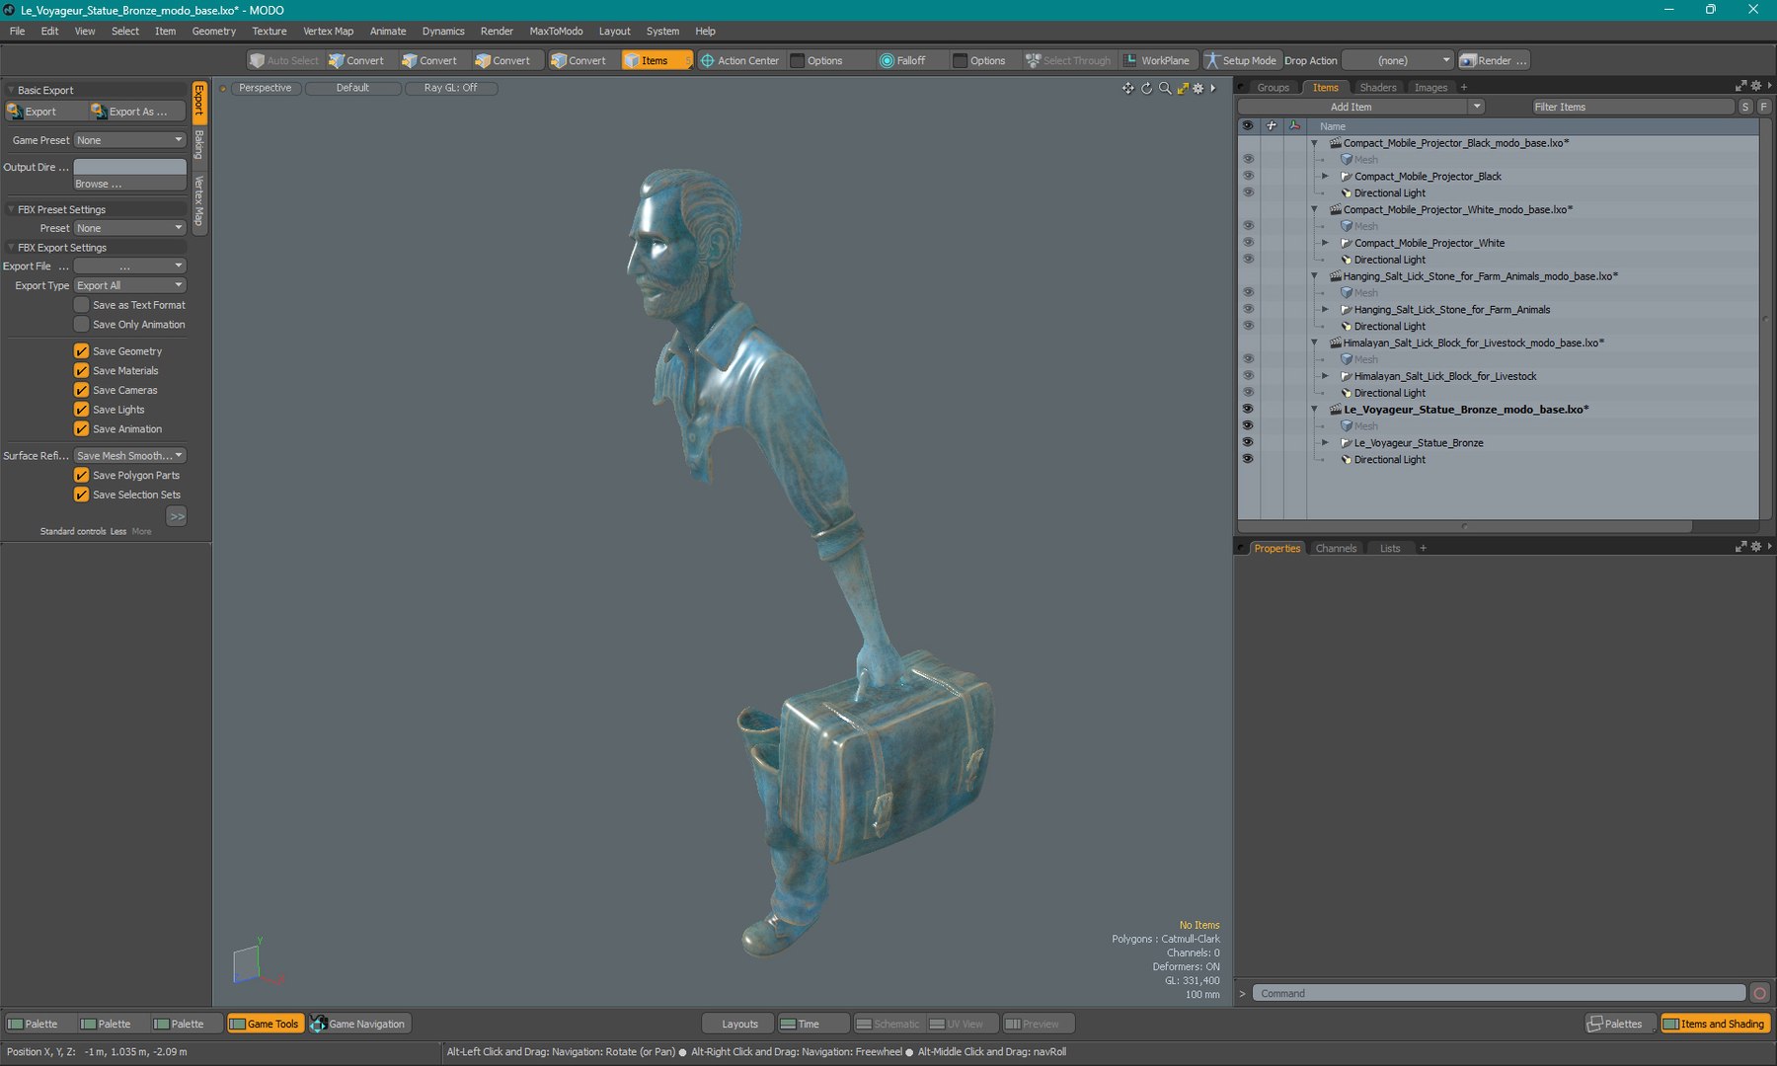Select the Himalayan_Salt_Lick_Block_for_Livestock item
1777x1066 pixels.
1445,376
